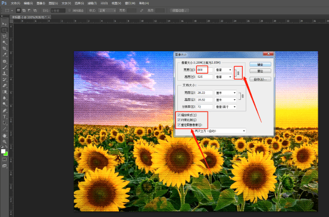Select the Horizontal Type tool
329x217 pixels.
coord(4,117)
